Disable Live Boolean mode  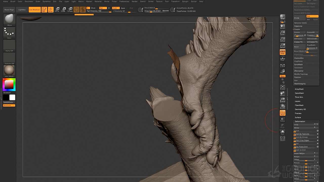[x=34, y=10]
